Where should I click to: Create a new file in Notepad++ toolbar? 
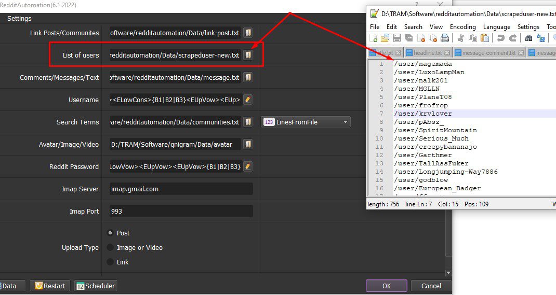[374, 38]
